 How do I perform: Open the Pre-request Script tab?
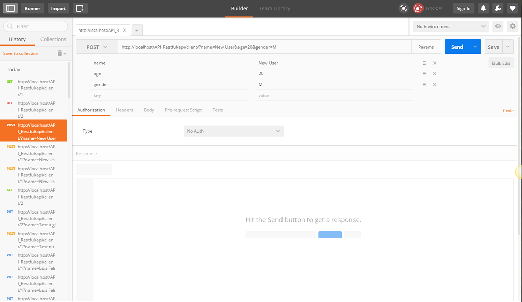183,110
